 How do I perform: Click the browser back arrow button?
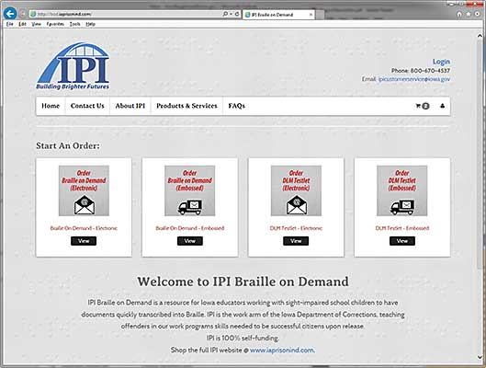10,14
